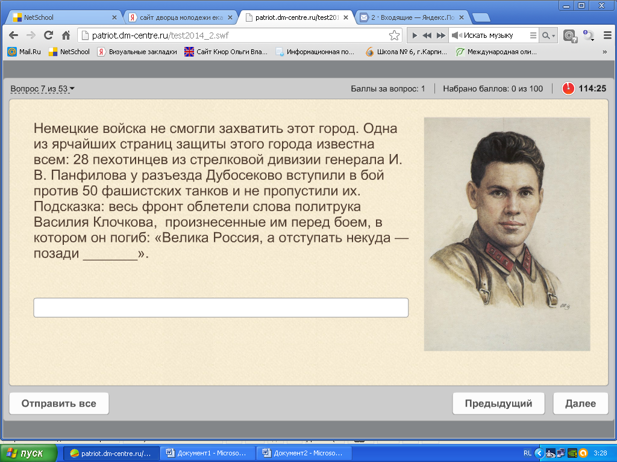Click the system clock 3:28
This screenshot has height=462, width=617.
click(600, 454)
